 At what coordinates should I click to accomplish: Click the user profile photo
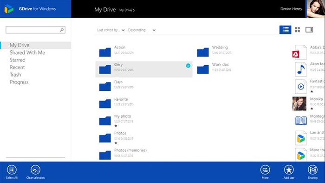point(316,9)
